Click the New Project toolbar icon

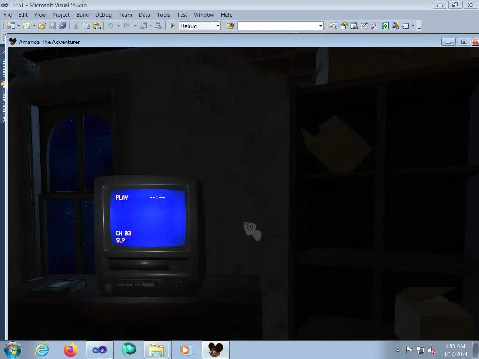point(11,26)
